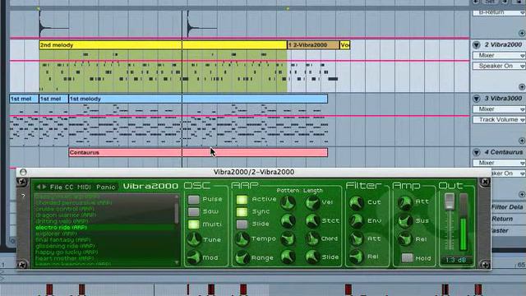Click the X screw icon at plugin top-right
Viewport: 526px width, 296px height.
coord(485,182)
